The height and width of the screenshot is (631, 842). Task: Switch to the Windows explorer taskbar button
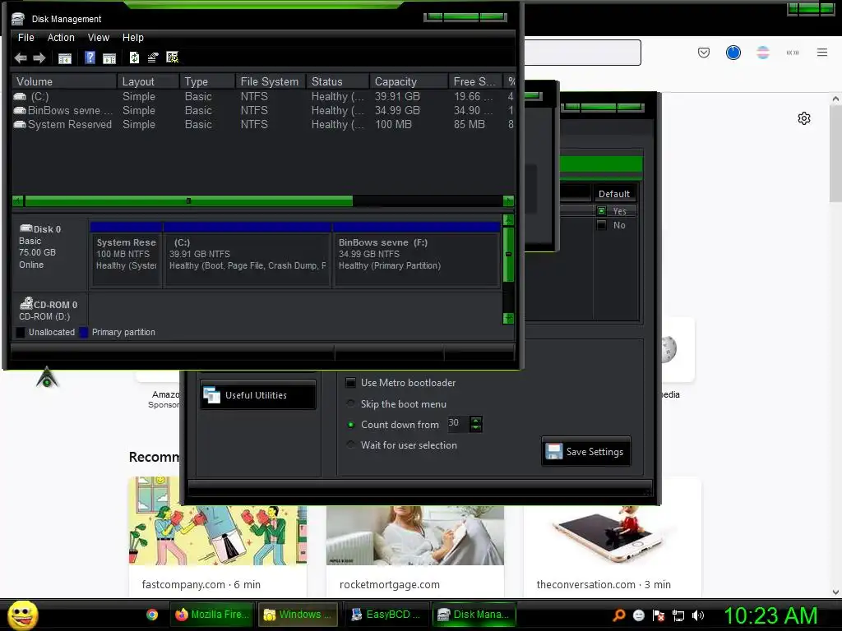click(x=298, y=615)
